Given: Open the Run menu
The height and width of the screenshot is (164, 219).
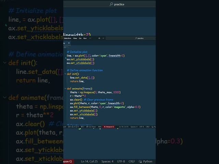Looking at the screenshot, I should [85, 38].
